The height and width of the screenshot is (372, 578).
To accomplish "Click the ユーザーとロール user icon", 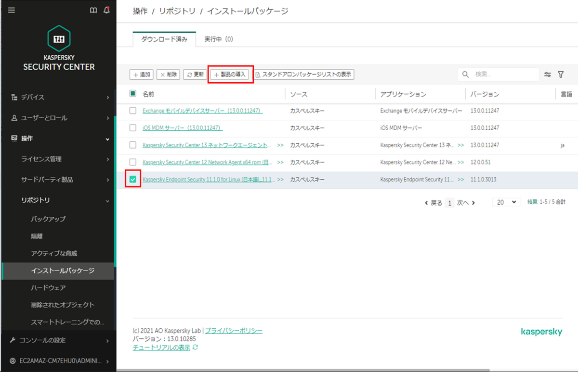I will point(14,118).
